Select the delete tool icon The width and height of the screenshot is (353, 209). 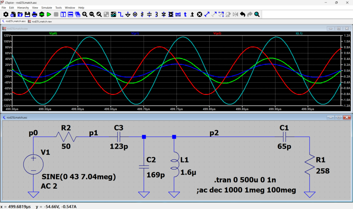[x=200, y=14]
